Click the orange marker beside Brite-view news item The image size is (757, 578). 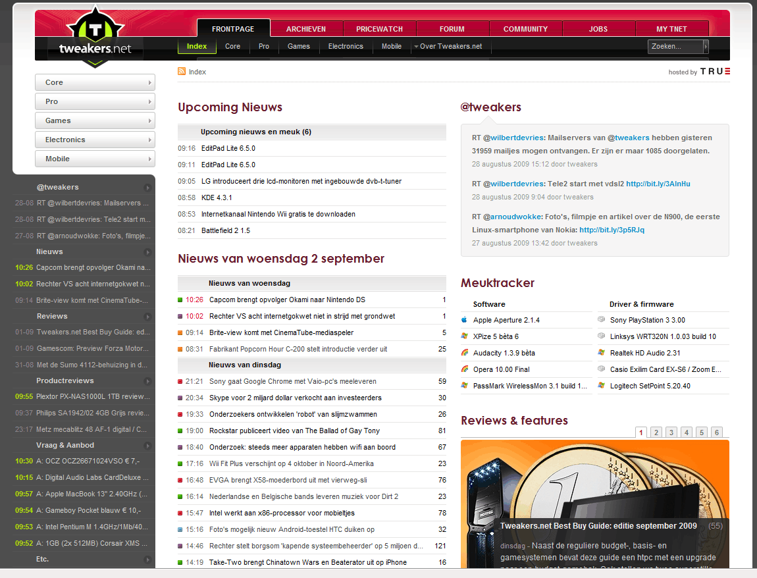[x=180, y=332]
